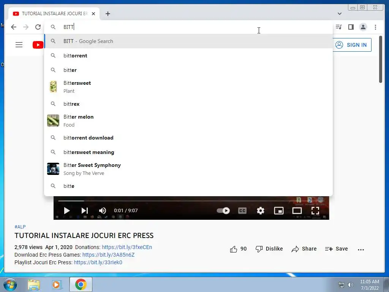This screenshot has height=292, width=389.
Task: Open the #ALP hashtag link
Action: [20, 227]
